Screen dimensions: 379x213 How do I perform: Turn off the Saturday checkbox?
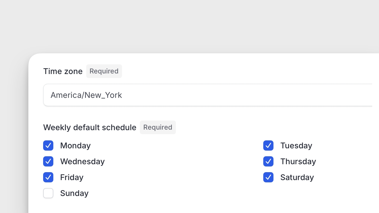point(268,177)
